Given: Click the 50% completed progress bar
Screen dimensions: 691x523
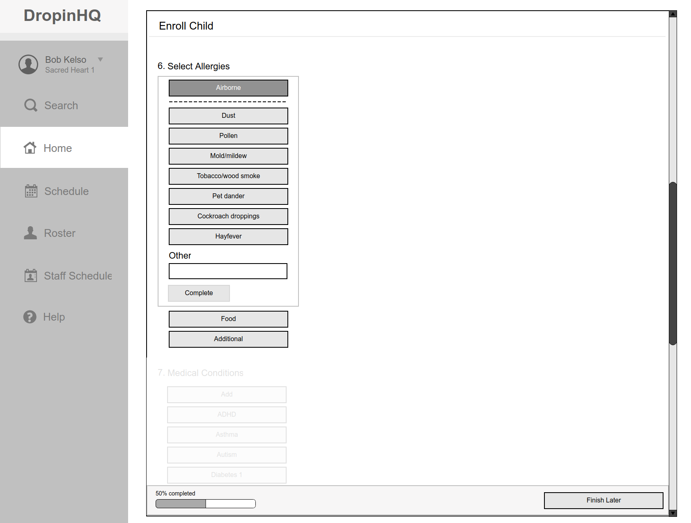Looking at the screenshot, I should click(x=206, y=504).
